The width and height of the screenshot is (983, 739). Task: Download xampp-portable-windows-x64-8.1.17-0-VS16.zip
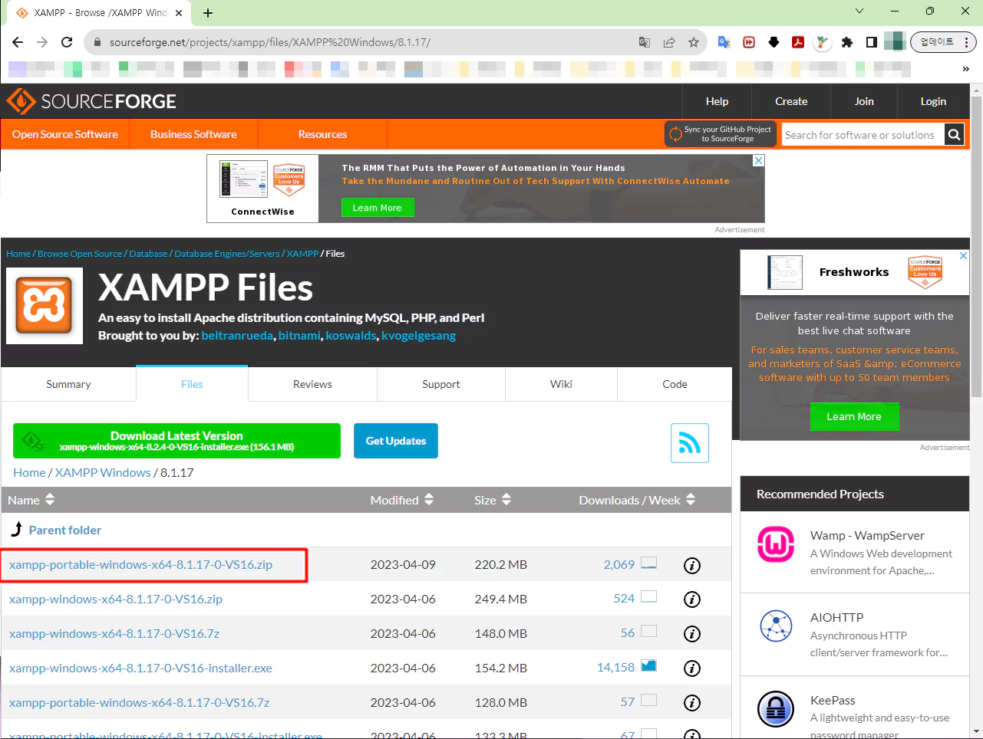pyautogui.click(x=140, y=565)
